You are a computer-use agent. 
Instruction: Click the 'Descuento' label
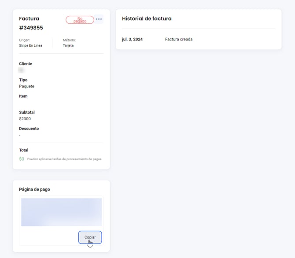29,129
